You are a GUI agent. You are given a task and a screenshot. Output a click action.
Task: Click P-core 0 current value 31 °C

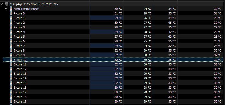118,13
